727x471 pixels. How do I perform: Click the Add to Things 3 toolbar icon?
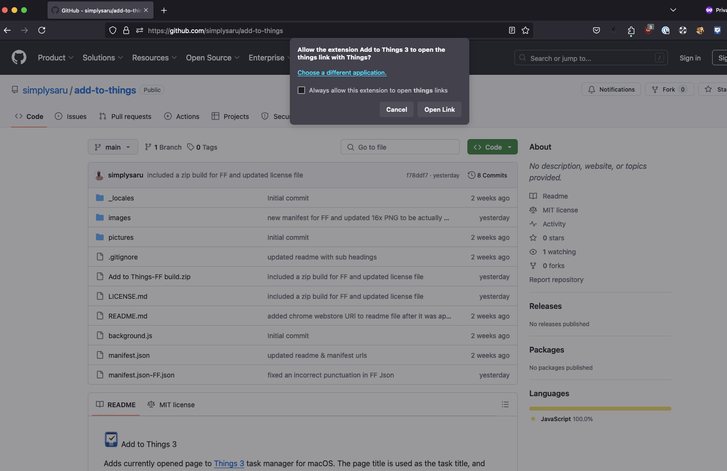point(717,30)
